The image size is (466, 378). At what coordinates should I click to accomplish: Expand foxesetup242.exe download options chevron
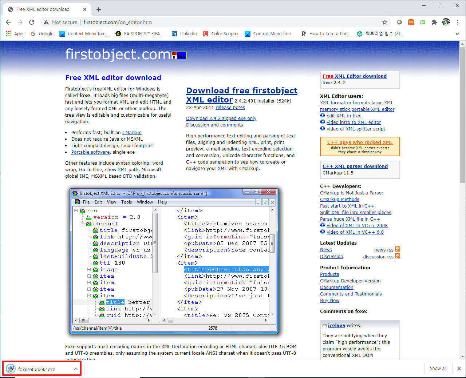click(x=75, y=369)
